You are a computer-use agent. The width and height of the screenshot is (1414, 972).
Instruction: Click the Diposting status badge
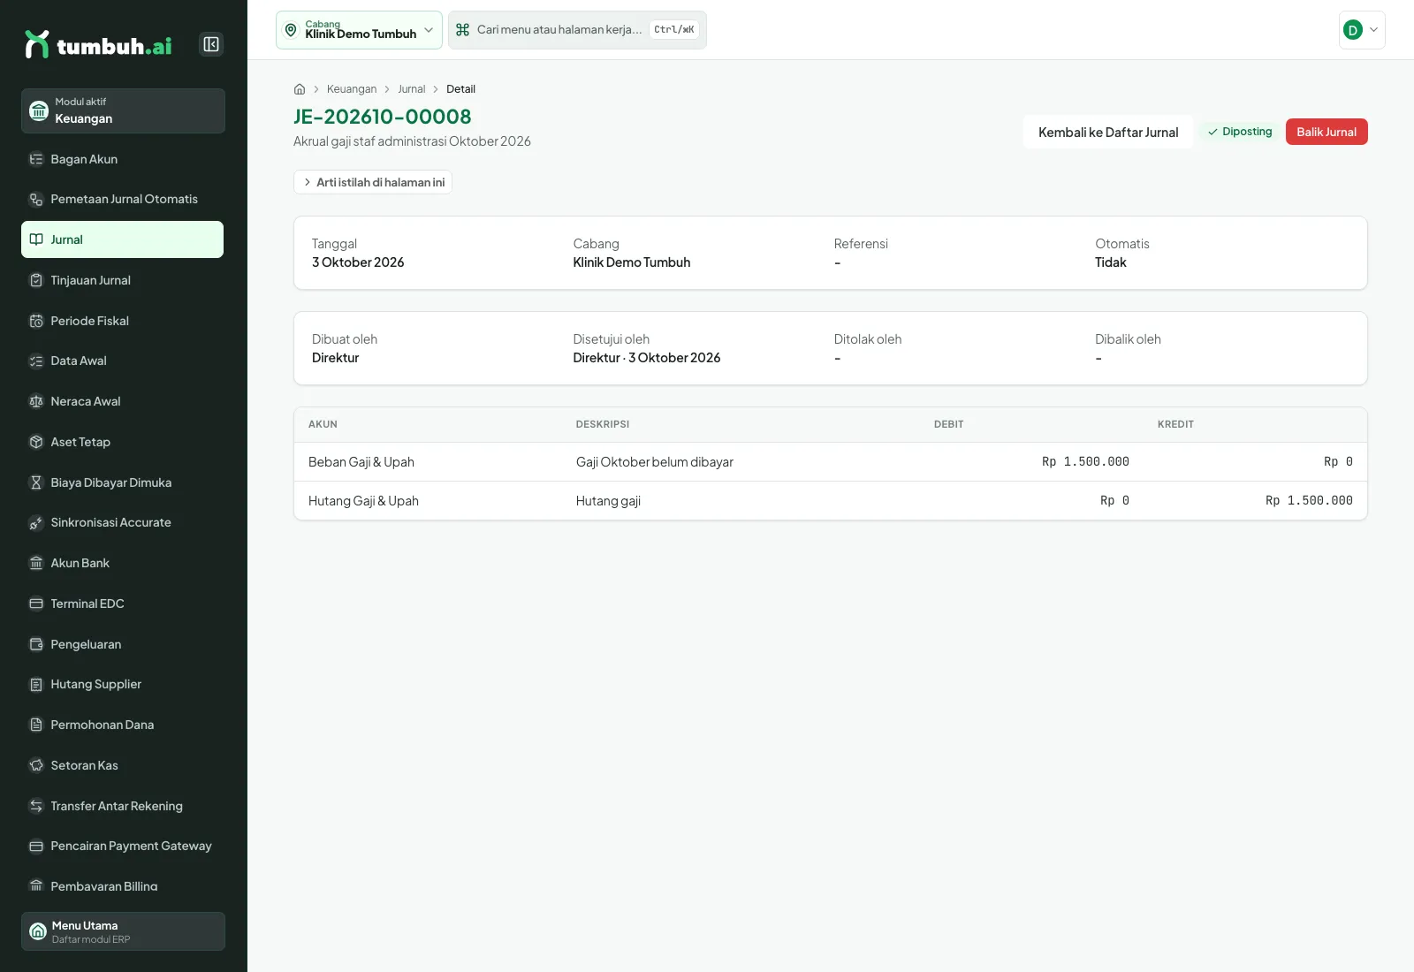click(1240, 132)
